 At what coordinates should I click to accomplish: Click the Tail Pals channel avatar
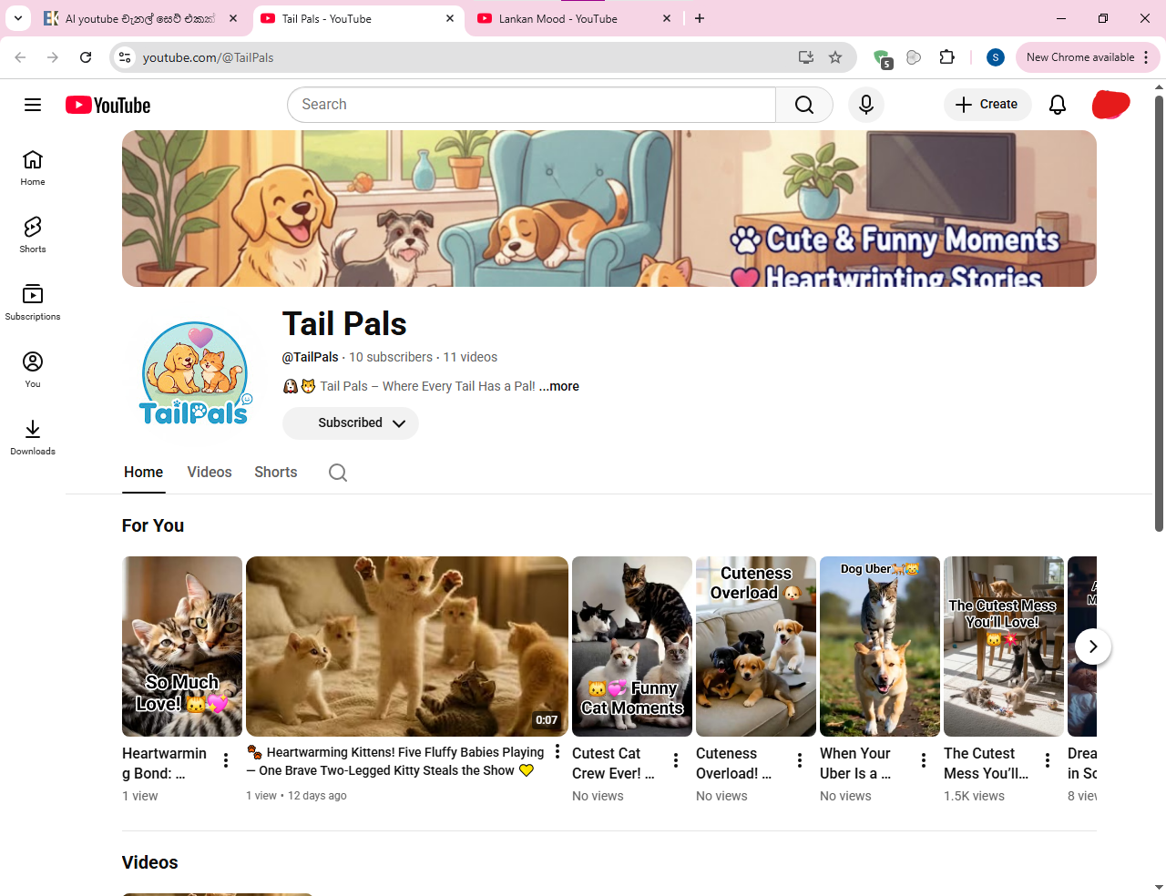(195, 374)
